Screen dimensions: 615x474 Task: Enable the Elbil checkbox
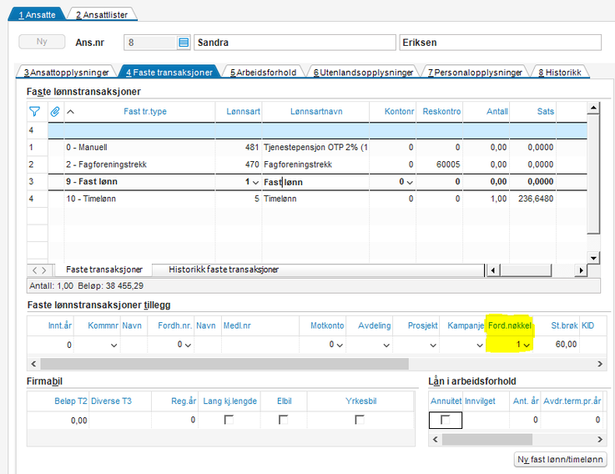284,420
